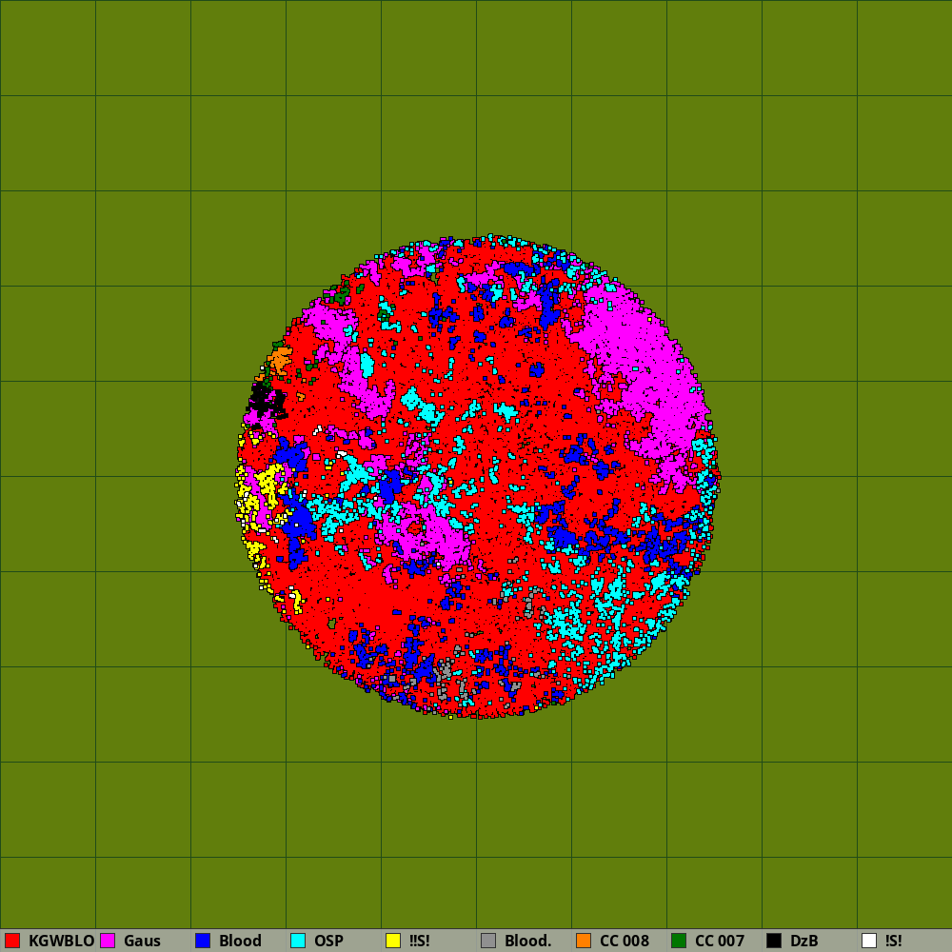Select the DzB legend label
This screenshot has height=952, width=952.
[x=803, y=941]
